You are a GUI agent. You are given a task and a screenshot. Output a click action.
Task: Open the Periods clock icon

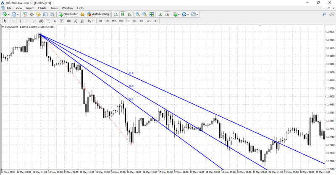(184, 14)
